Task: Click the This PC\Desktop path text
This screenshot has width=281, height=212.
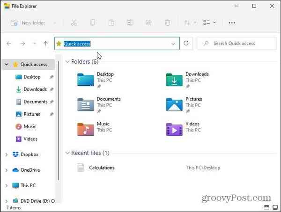Action: coord(203,168)
